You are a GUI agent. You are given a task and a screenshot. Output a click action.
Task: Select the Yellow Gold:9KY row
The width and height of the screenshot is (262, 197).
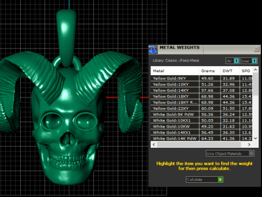pos(201,78)
